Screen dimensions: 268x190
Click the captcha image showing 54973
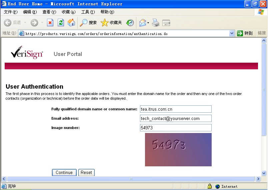178,150
